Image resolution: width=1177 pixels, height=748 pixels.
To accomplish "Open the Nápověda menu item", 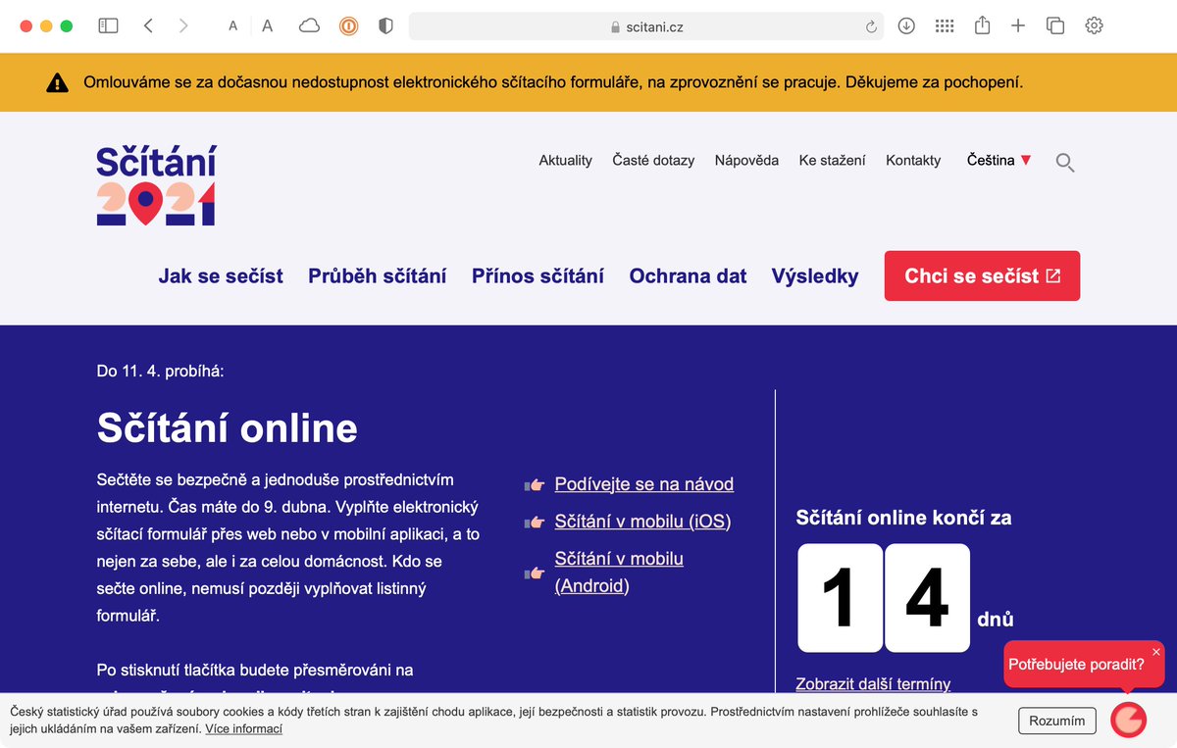I will pyautogui.click(x=746, y=160).
